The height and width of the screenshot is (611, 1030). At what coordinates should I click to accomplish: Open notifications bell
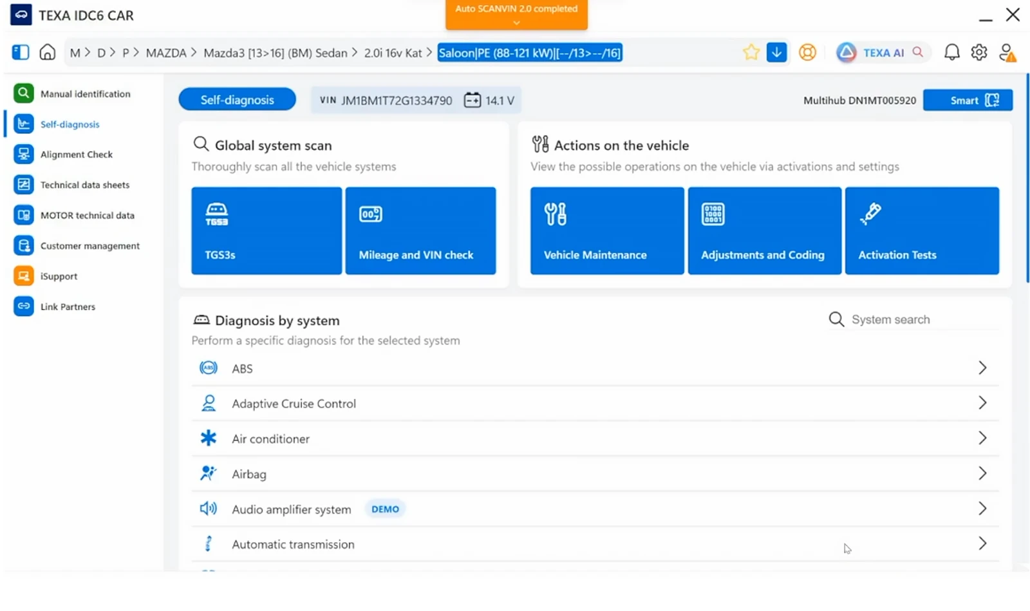coord(951,52)
